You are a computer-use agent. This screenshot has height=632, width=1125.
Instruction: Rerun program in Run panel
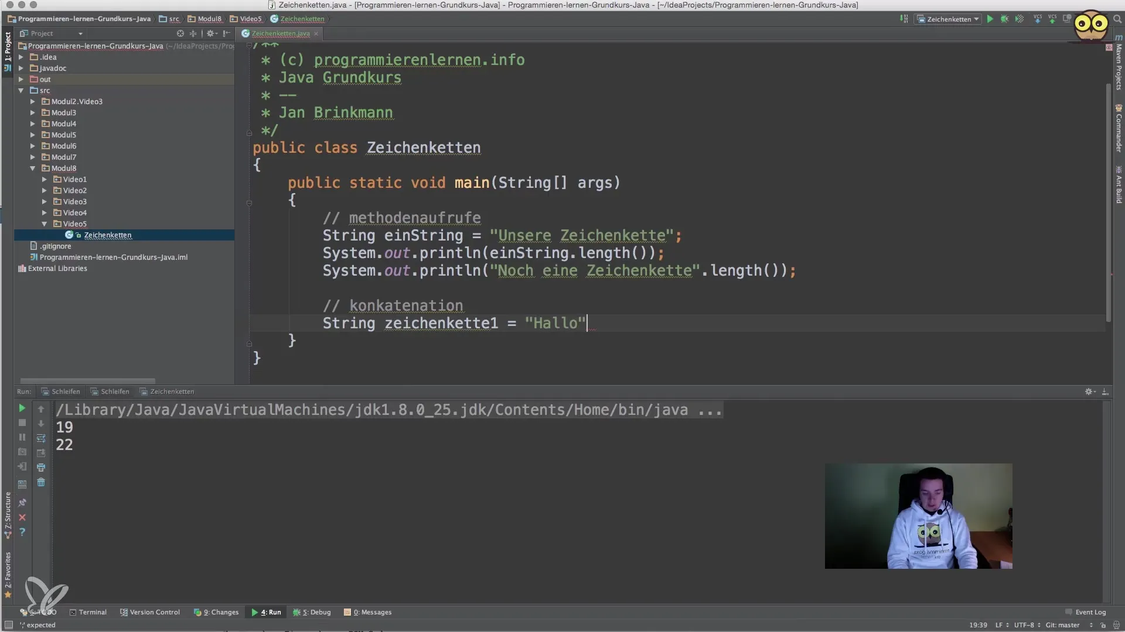coord(22,408)
